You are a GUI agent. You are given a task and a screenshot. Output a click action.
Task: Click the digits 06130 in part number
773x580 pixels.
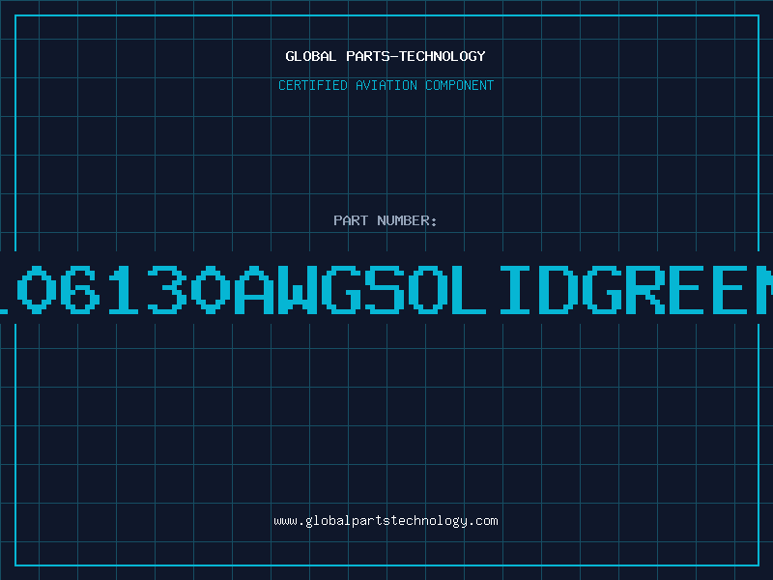pos(126,288)
